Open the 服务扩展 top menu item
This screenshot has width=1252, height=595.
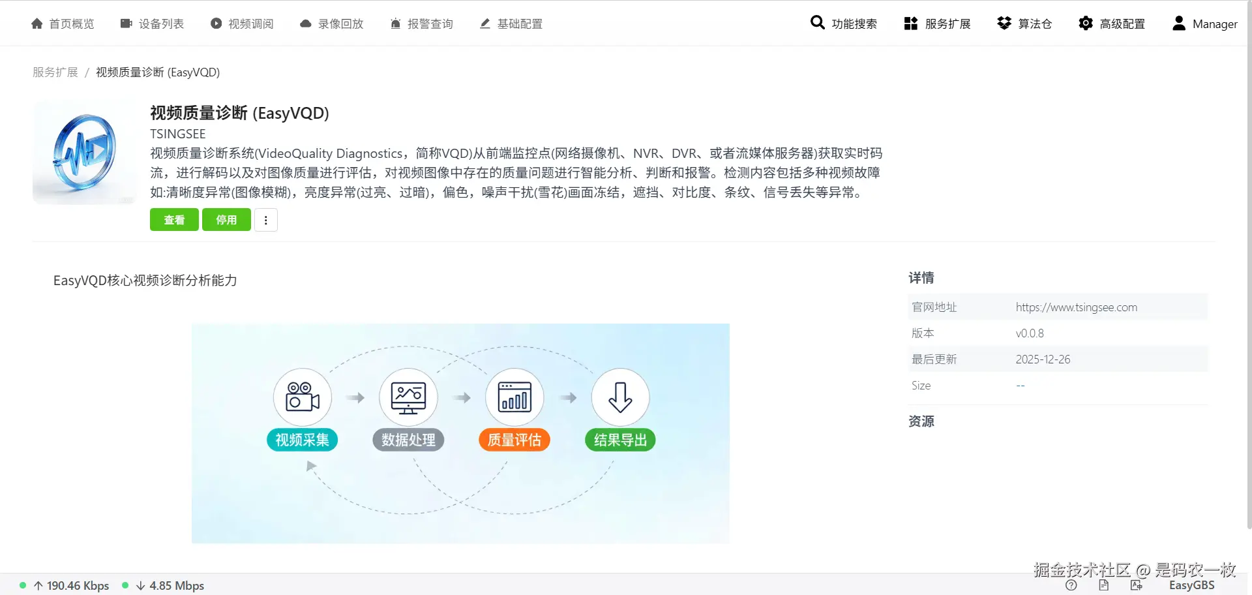937,23
